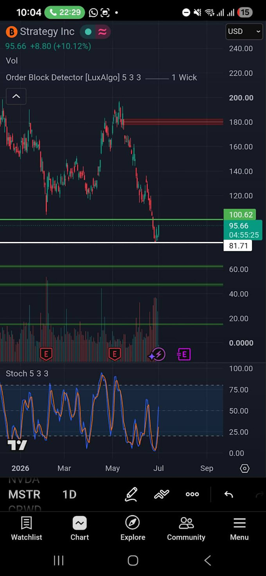Open the purple upcoming earnings E marker

click(184, 355)
